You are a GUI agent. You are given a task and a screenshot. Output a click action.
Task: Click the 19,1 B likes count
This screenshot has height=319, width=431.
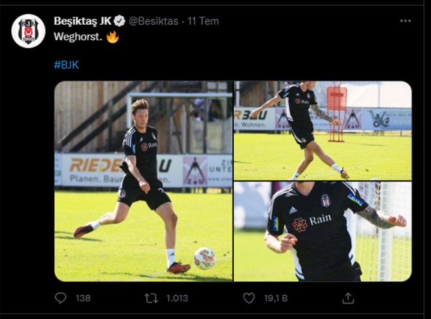pos(275,298)
